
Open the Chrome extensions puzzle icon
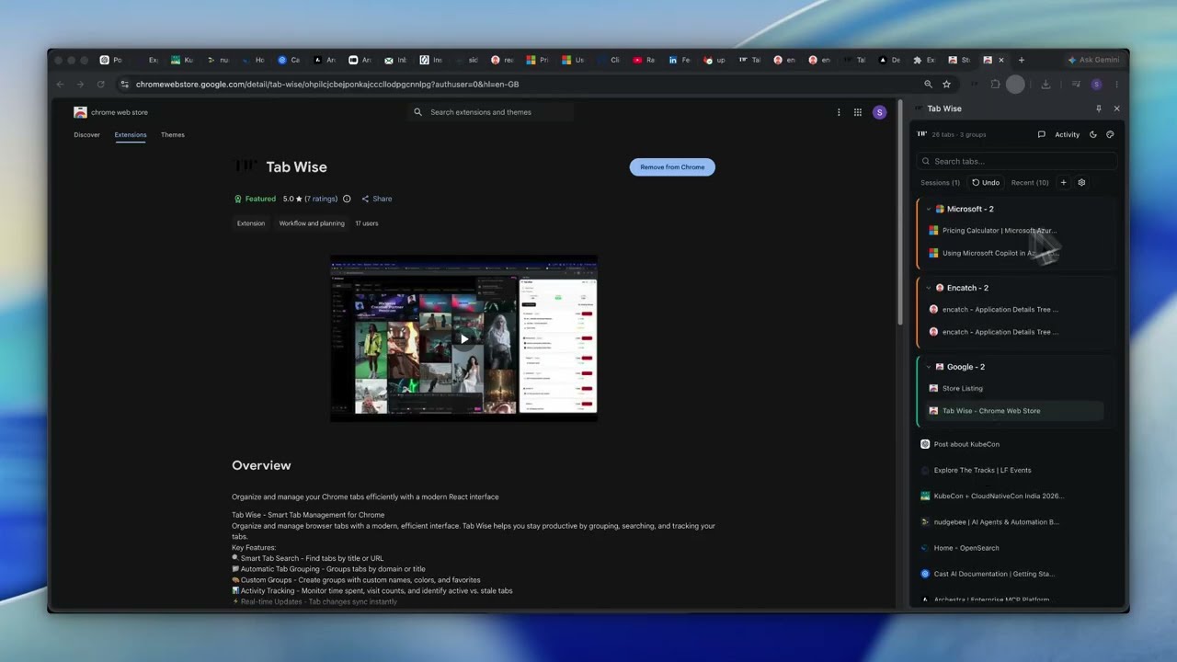click(995, 85)
